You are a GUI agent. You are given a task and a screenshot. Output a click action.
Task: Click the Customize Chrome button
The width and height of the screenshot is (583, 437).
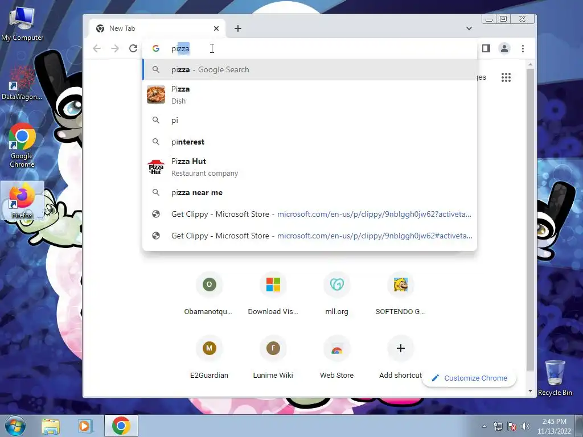[469, 378]
